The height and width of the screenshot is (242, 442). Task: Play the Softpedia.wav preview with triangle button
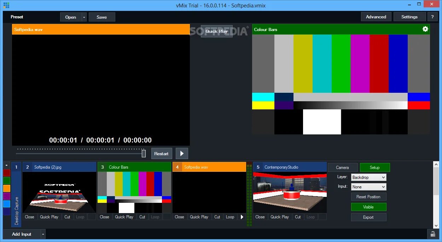coord(182,153)
